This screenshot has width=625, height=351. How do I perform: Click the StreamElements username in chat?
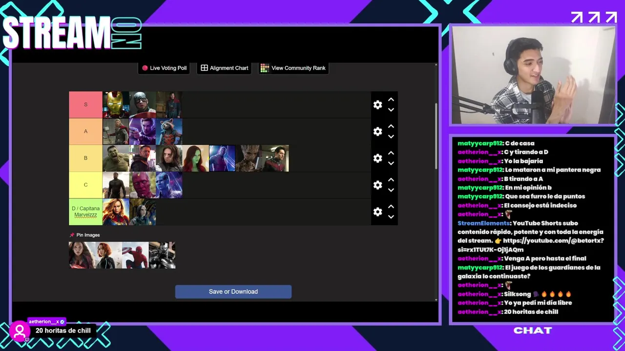[483, 223]
